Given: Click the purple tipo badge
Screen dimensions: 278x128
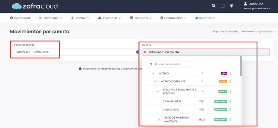Looking at the screenshot, I should 224,73.
